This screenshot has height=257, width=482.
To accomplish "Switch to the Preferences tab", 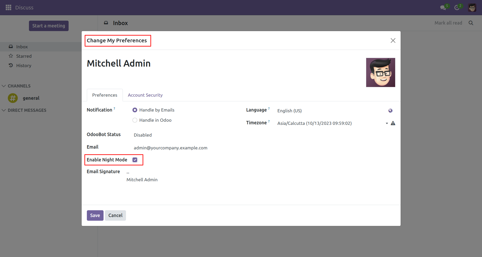I will click(105, 95).
